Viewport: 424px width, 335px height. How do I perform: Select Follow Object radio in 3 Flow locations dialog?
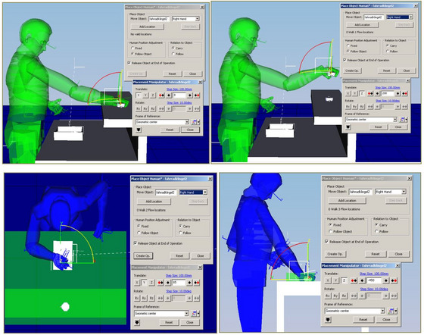(x=330, y=231)
